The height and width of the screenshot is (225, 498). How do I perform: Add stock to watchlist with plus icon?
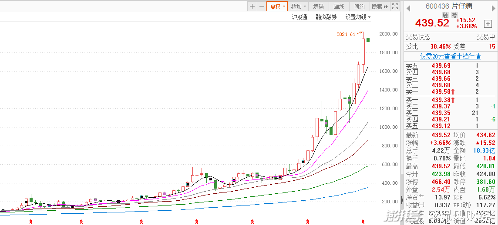point(488,24)
